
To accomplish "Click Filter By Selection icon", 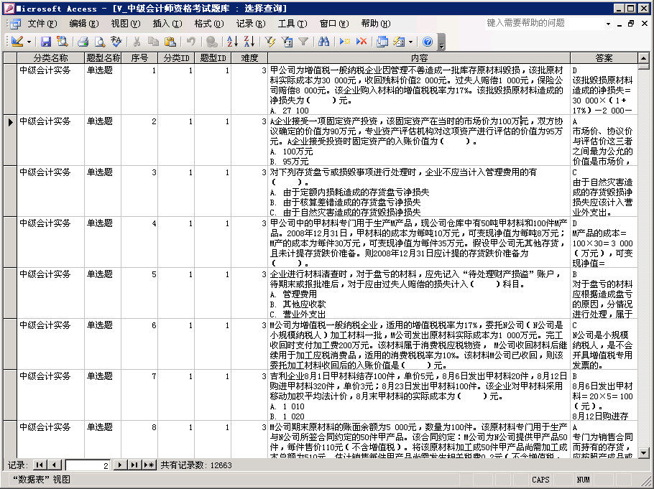I will tap(270, 41).
